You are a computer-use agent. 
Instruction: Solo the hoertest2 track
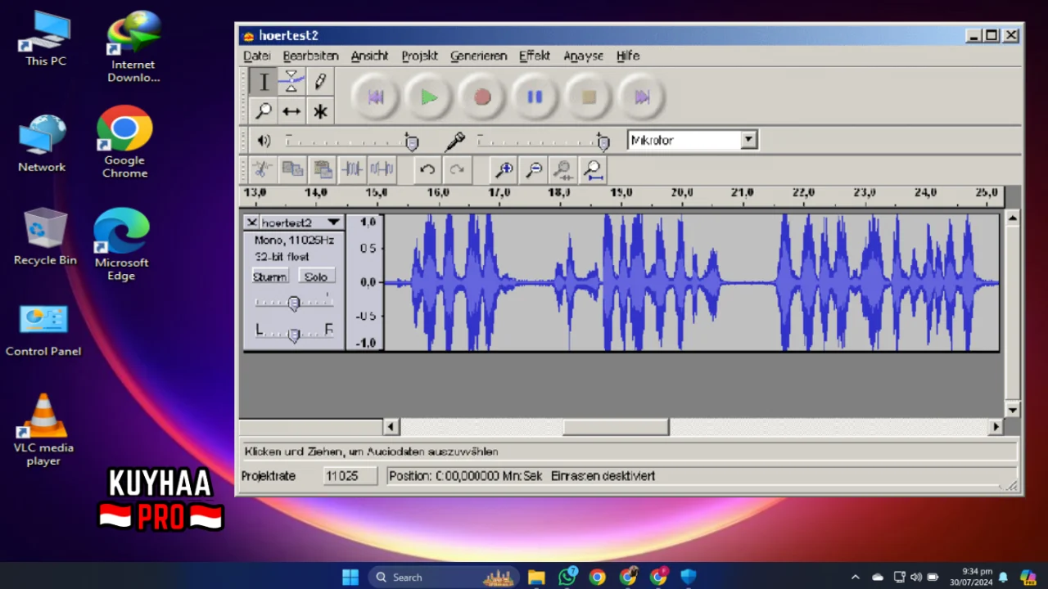(x=316, y=277)
